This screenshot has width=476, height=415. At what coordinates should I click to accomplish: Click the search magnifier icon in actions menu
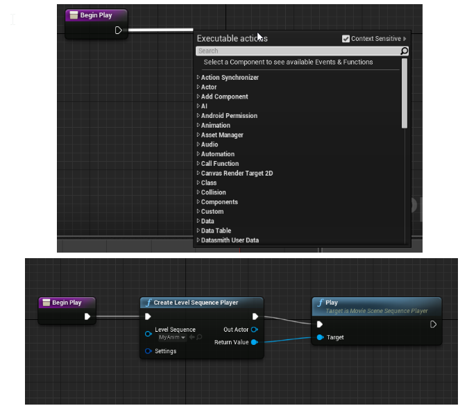click(404, 51)
